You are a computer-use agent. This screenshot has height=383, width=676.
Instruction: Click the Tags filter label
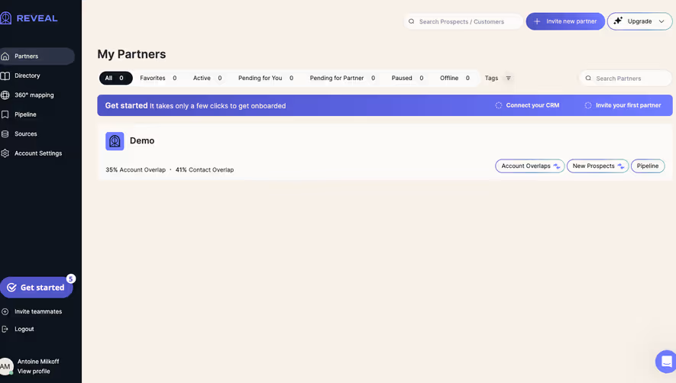491,78
